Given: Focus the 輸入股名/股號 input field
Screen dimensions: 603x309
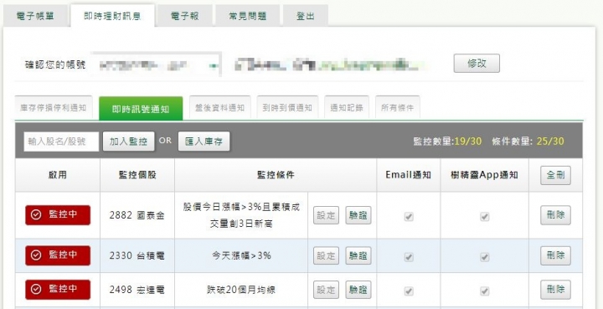Looking at the screenshot, I should tap(61, 142).
